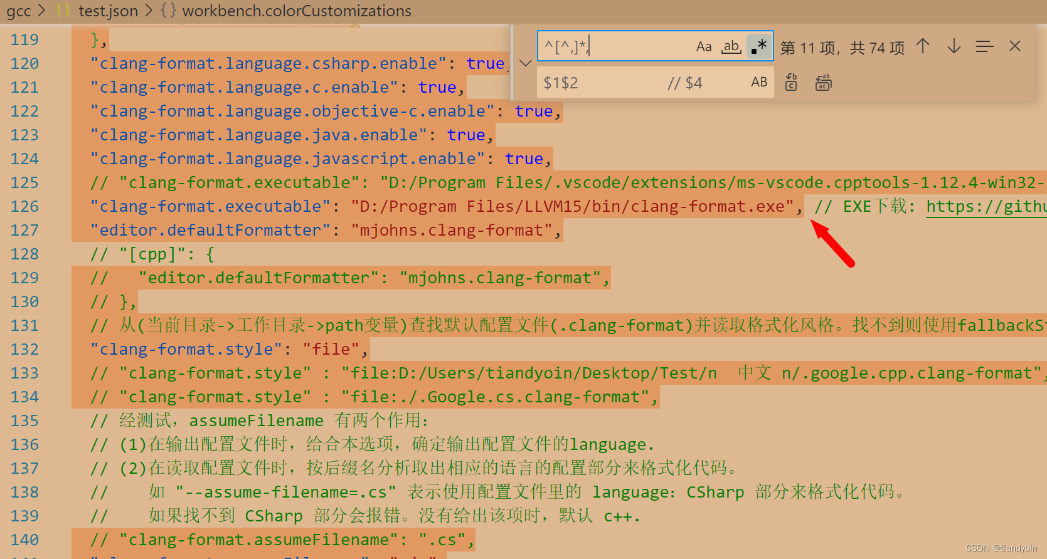Click "file" value on line 132

tap(331, 349)
